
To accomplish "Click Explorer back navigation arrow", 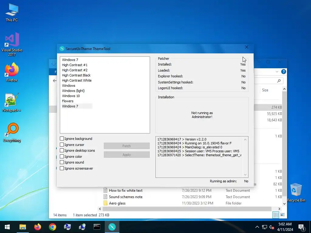I will (55, 81).
